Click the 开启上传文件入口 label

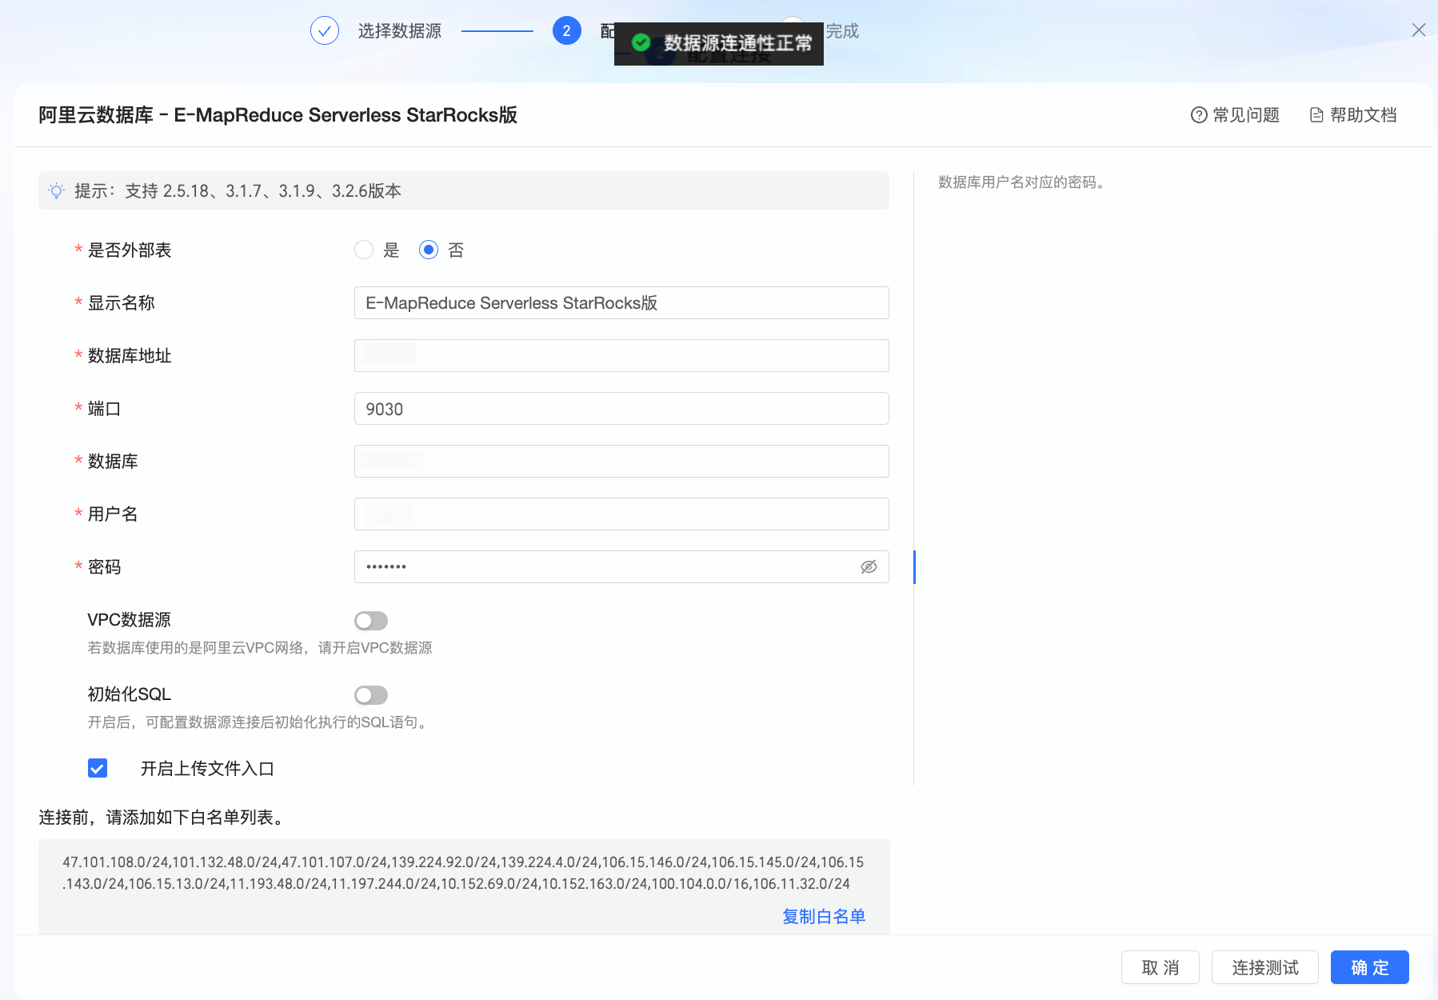[207, 768]
